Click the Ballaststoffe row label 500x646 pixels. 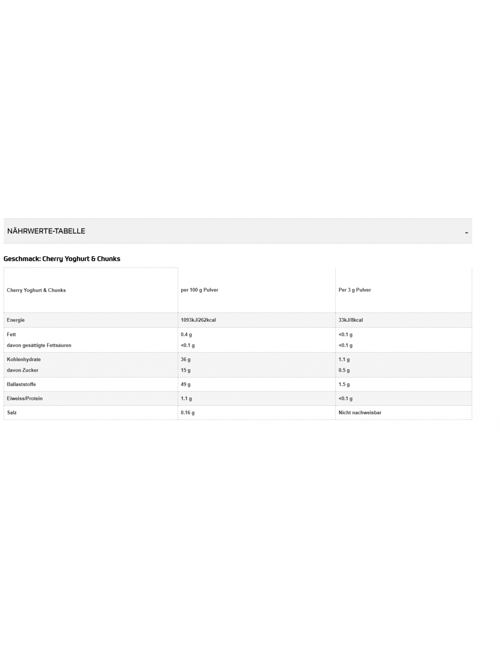21,385
